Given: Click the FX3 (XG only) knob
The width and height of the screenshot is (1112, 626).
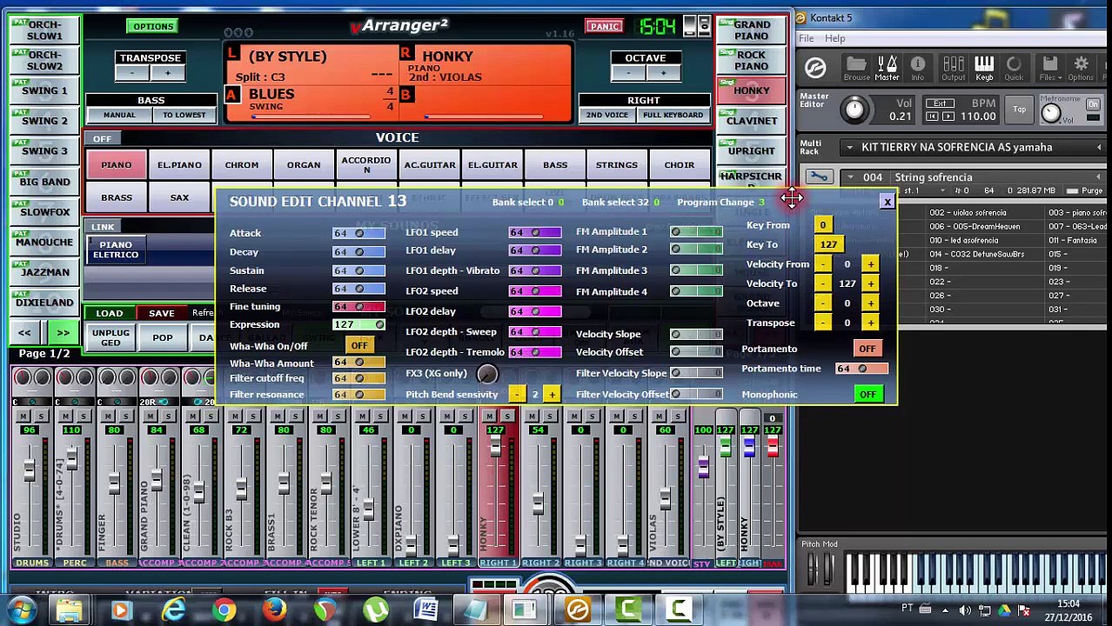Looking at the screenshot, I should 487,374.
